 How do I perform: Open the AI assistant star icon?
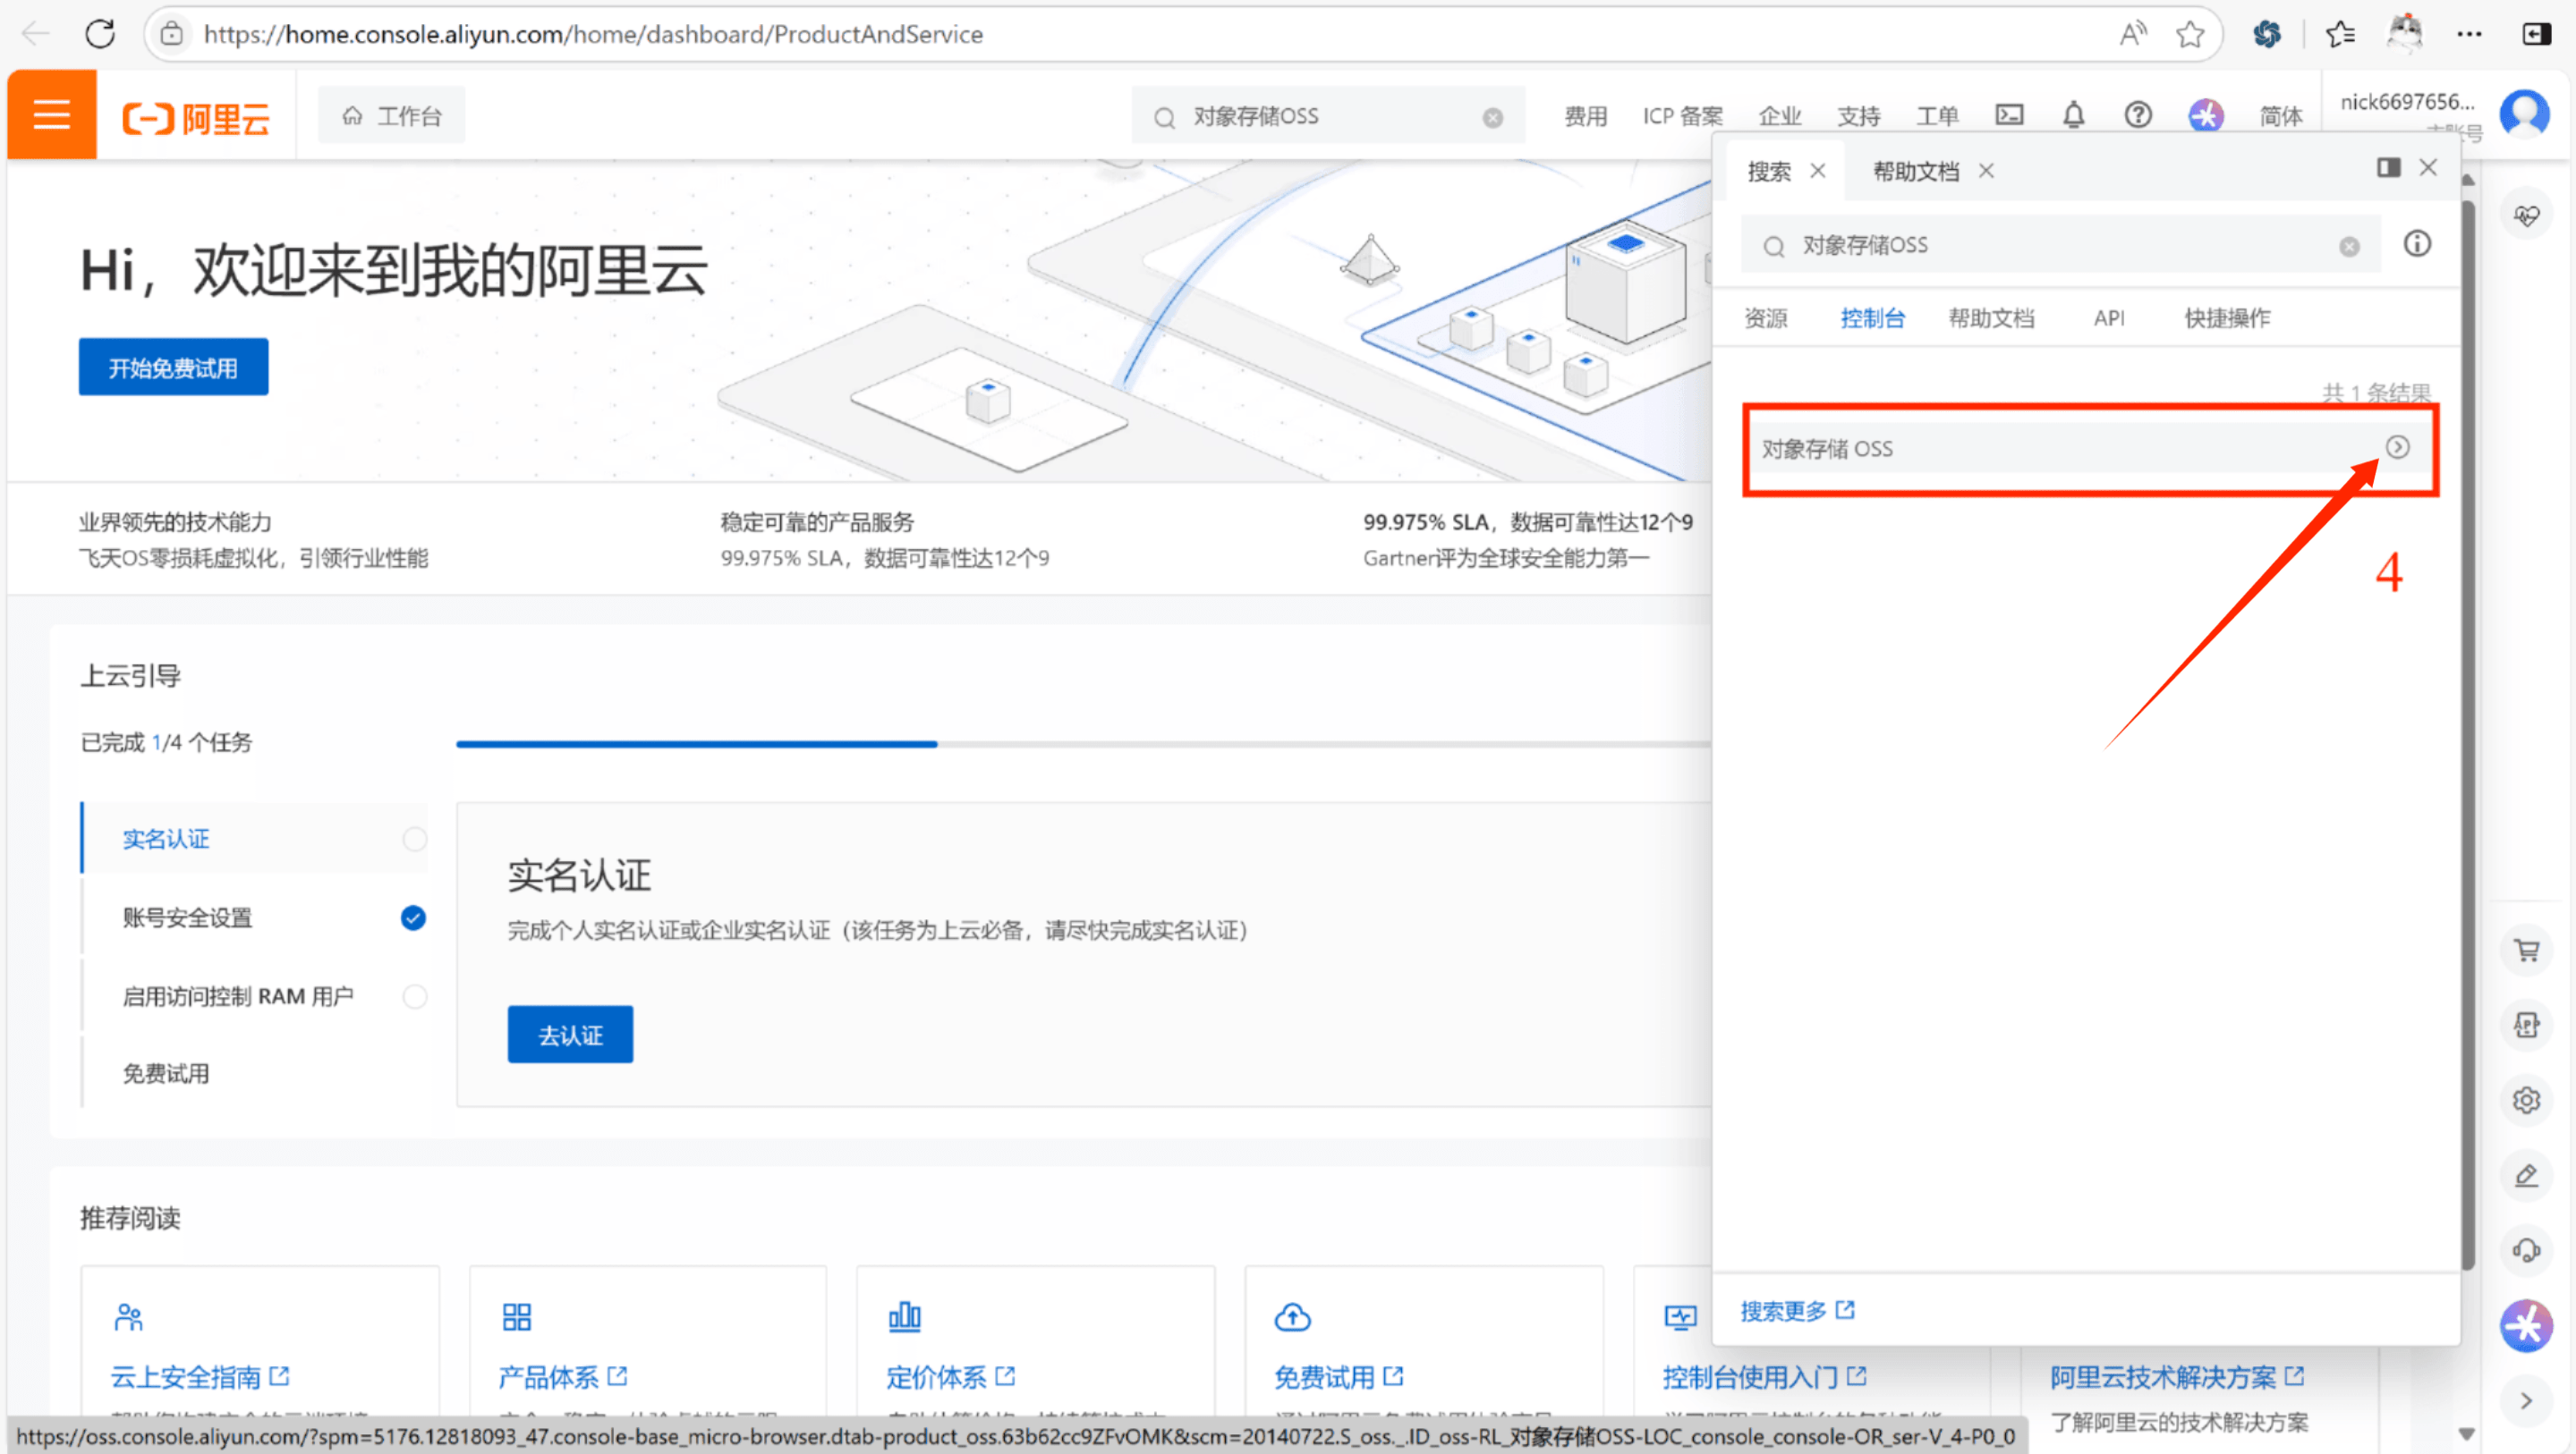2527,1326
